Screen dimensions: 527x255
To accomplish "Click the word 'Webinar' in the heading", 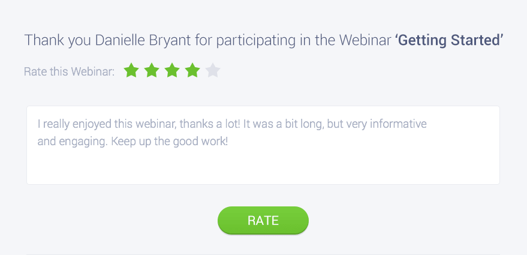I will (365, 41).
